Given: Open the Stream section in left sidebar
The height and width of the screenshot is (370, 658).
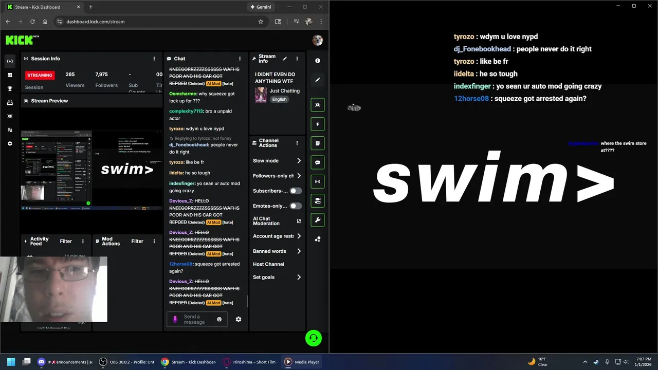Looking at the screenshot, I should [10, 61].
